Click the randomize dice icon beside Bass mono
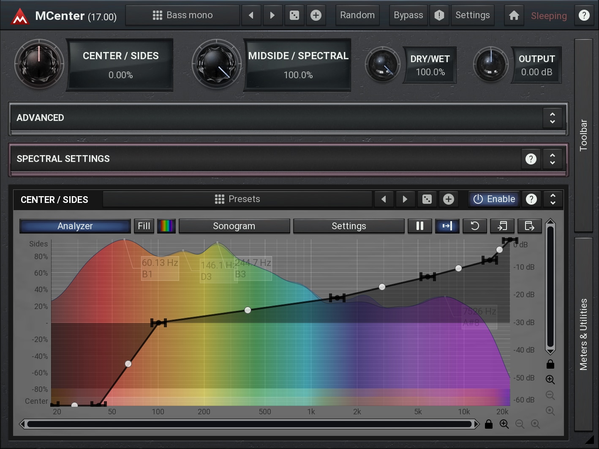The height and width of the screenshot is (449, 599). (294, 16)
